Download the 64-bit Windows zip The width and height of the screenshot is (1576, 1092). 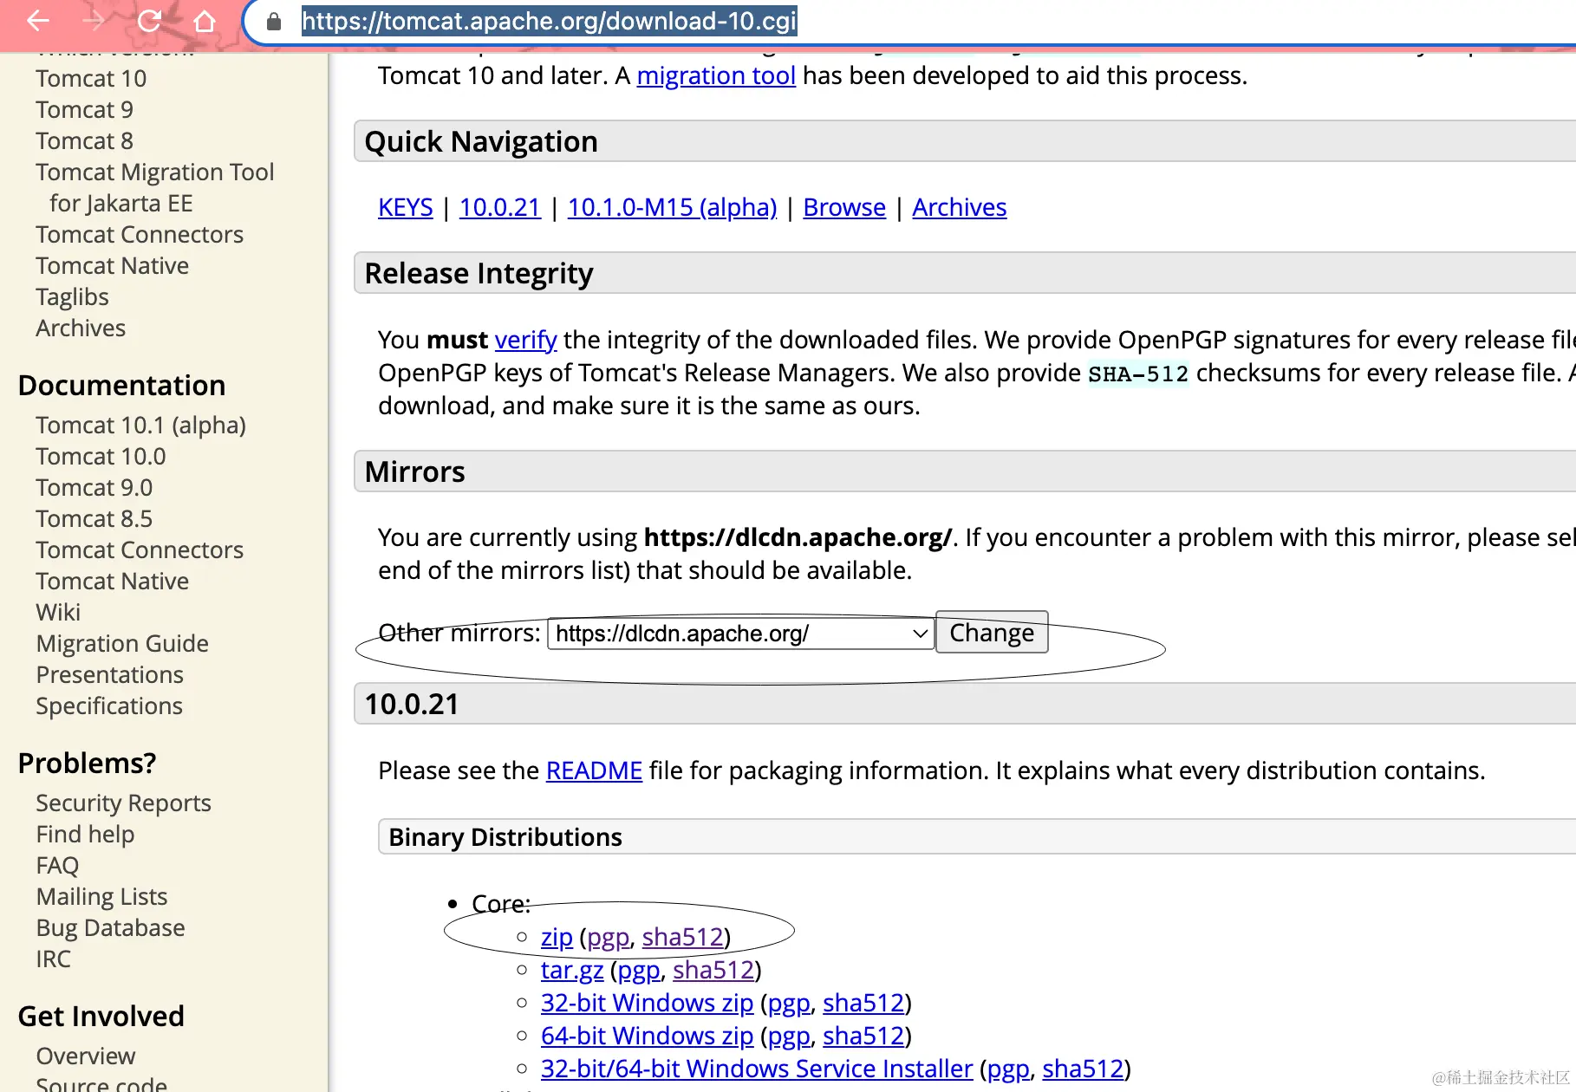[647, 1037]
